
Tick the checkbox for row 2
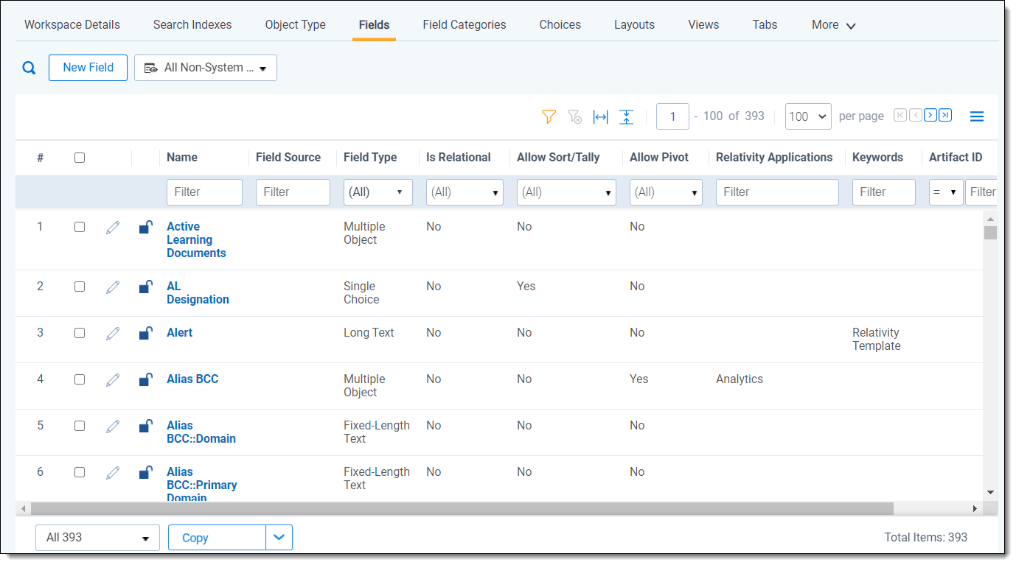pos(80,287)
